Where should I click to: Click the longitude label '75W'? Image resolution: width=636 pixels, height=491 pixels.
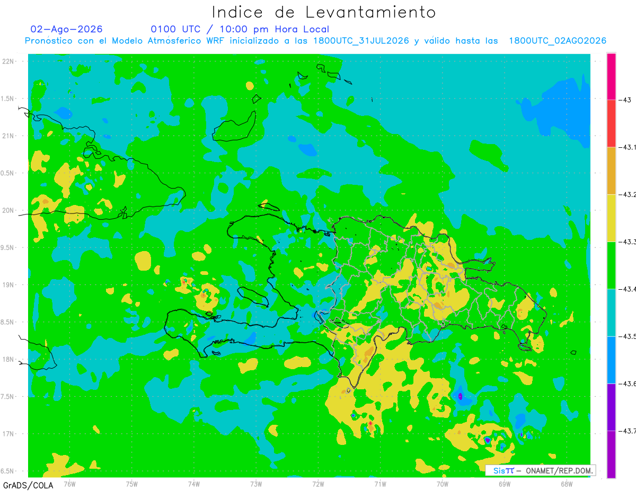(x=132, y=484)
